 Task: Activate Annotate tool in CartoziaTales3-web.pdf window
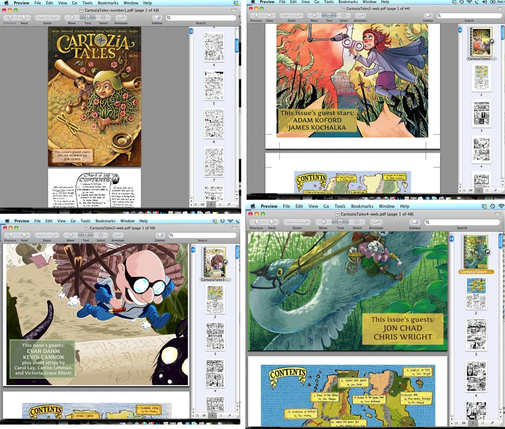(118, 235)
